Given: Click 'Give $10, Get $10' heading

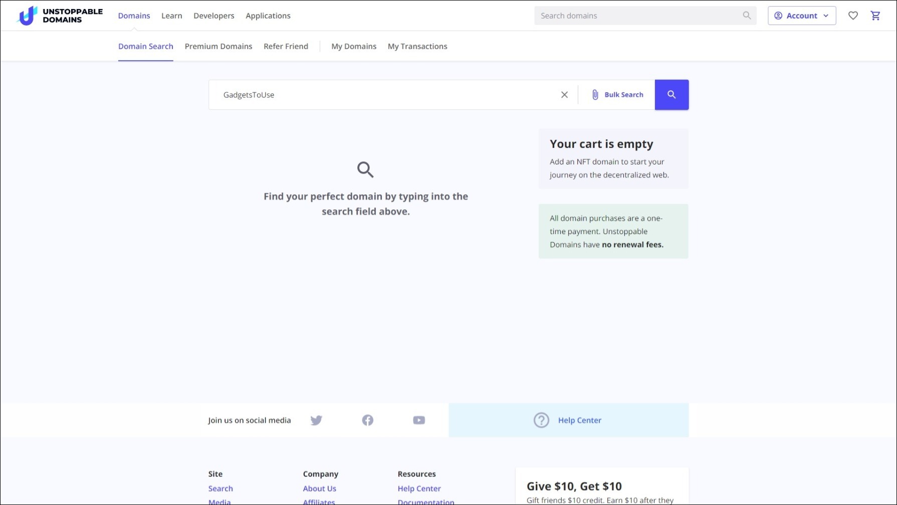Looking at the screenshot, I should [x=574, y=486].
